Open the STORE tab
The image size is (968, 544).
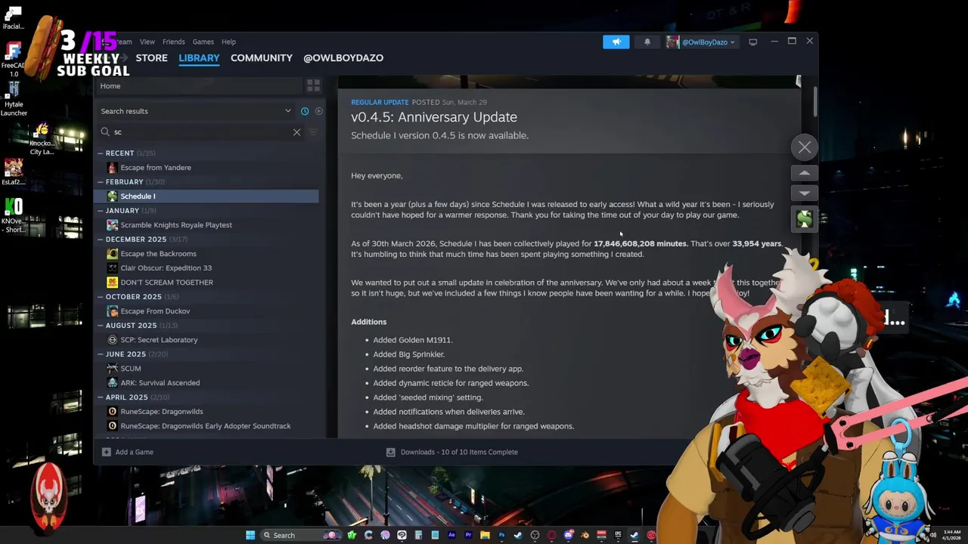[x=151, y=58]
